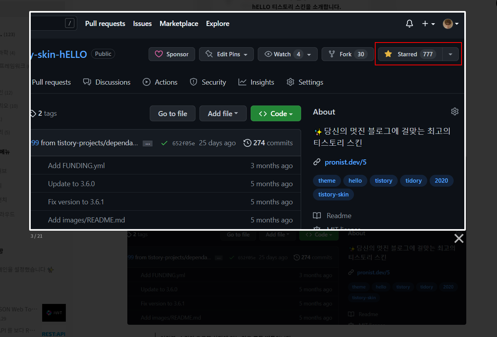Click the tags icon near 2 tags
The image size is (497, 337).
[33, 113]
